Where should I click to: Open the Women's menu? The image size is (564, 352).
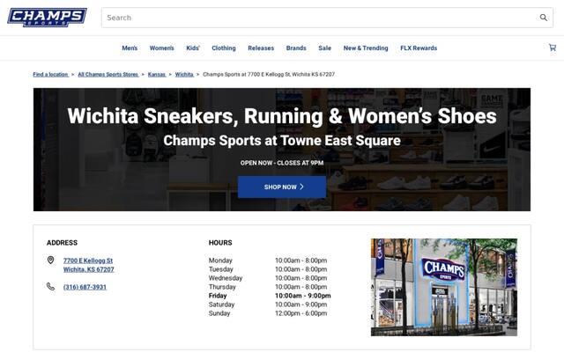pyautogui.click(x=161, y=48)
